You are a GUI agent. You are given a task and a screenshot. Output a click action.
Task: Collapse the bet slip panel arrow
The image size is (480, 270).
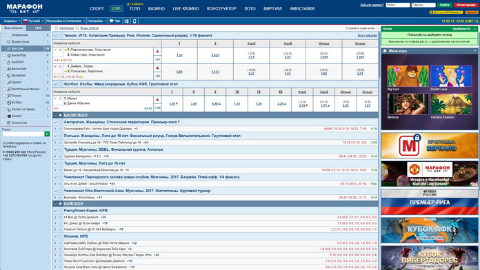pos(475,29)
